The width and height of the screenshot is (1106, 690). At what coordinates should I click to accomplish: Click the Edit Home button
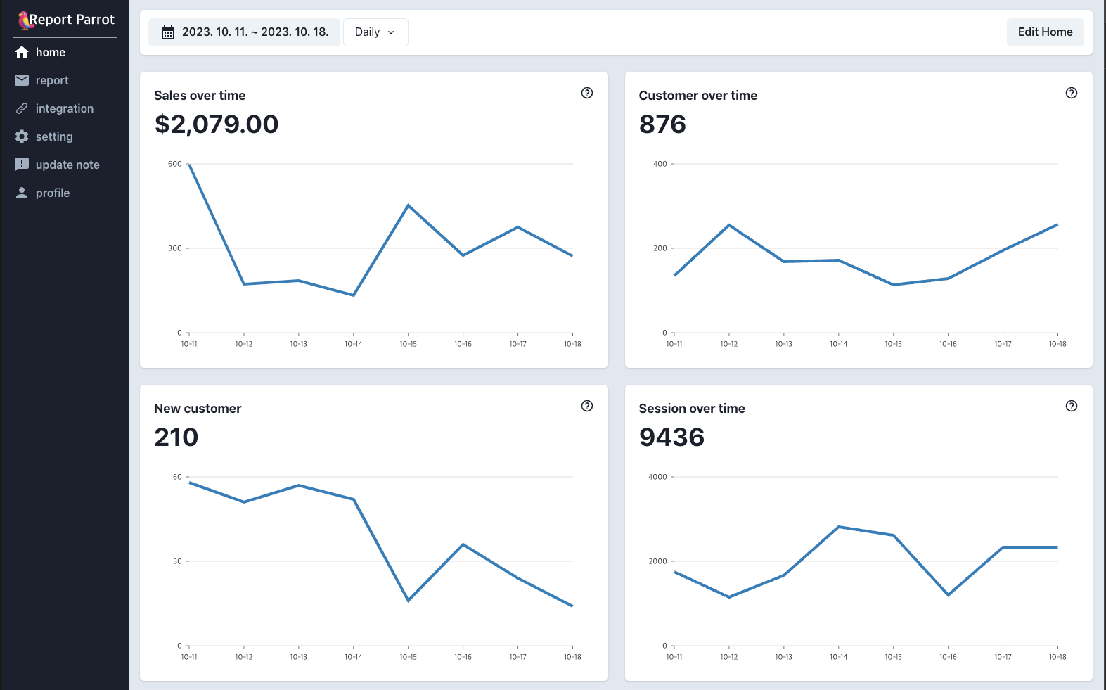pyautogui.click(x=1045, y=32)
